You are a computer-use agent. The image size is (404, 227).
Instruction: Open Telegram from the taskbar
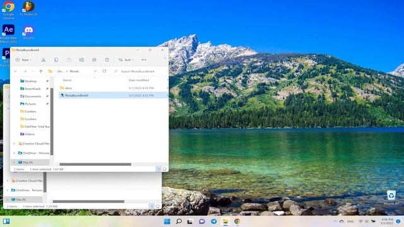(213, 221)
